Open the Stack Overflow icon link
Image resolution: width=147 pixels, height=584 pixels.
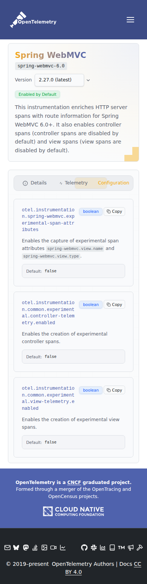point(35,547)
